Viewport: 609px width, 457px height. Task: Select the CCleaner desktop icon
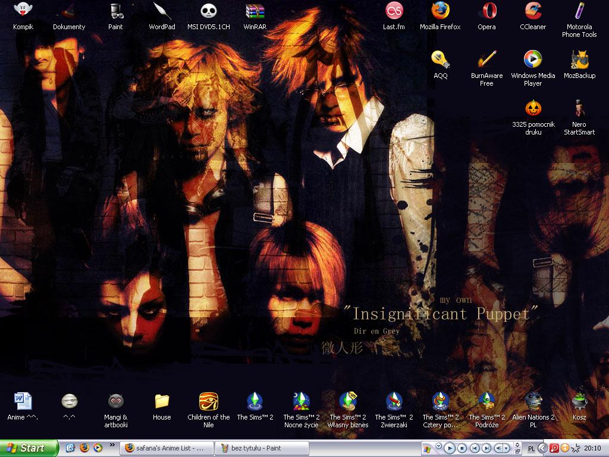533,16
